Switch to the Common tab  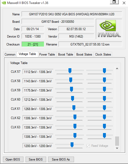coord(10,54)
